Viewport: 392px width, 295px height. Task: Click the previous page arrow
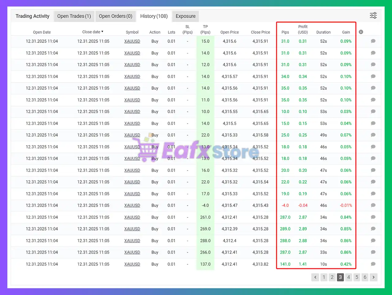tap(315, 277)
